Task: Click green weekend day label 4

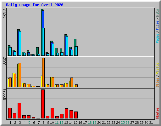Action: [25, 123]
